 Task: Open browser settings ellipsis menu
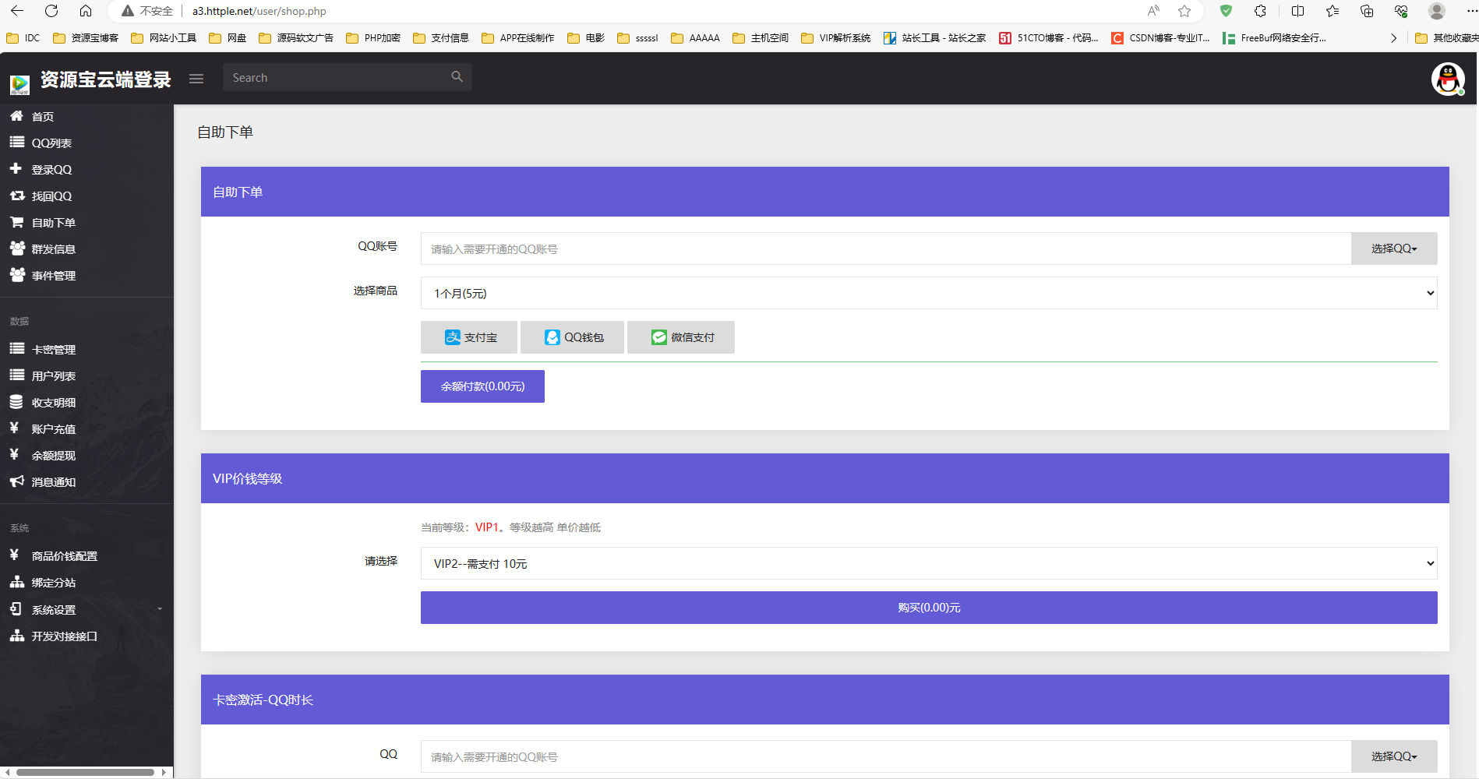click(x=1471, y=11)
